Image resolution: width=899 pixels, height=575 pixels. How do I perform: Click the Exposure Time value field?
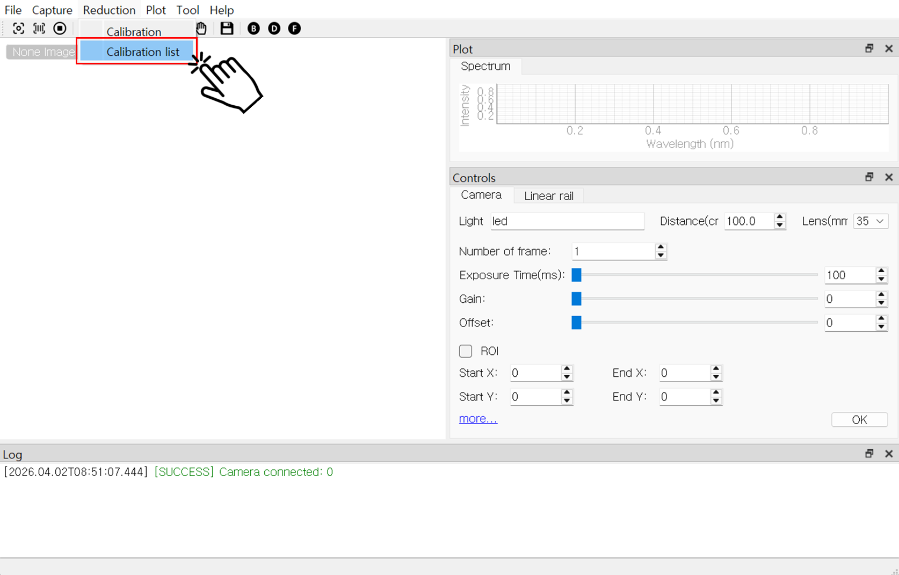[850, 275]
